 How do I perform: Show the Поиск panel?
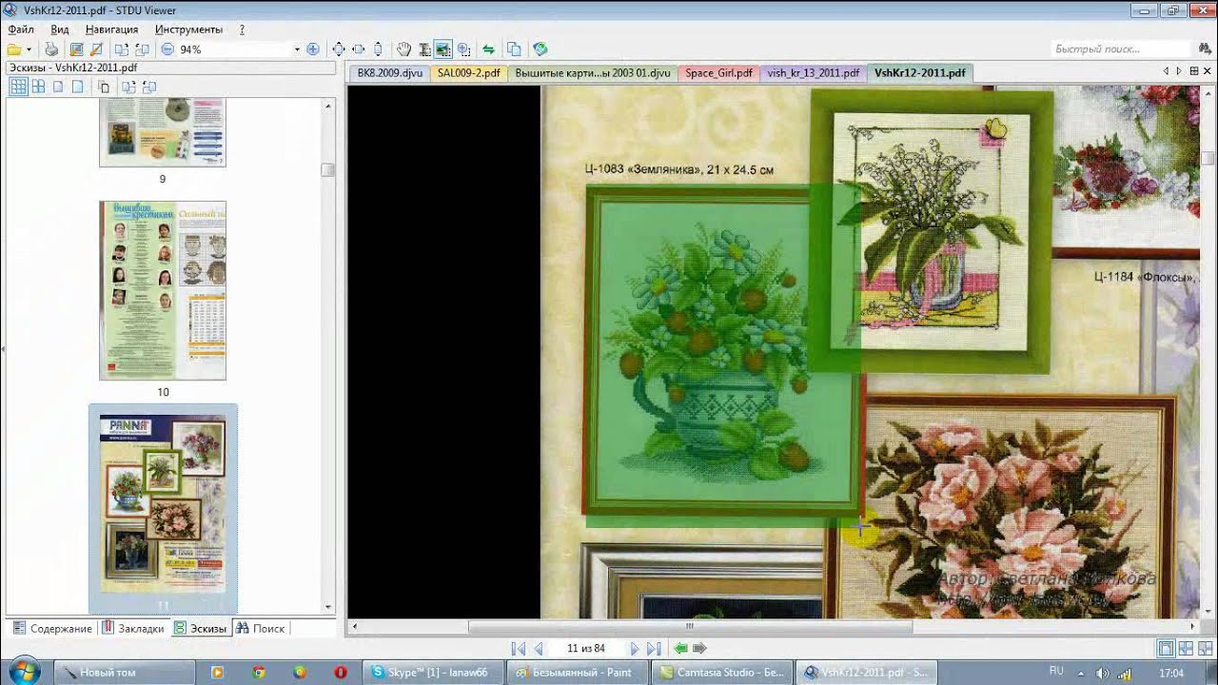click(261, 628)
